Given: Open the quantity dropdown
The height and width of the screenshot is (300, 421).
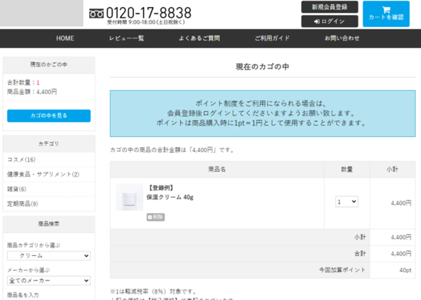Looking at the screenshot, I should pyautogui.click(x=346, y=202).
